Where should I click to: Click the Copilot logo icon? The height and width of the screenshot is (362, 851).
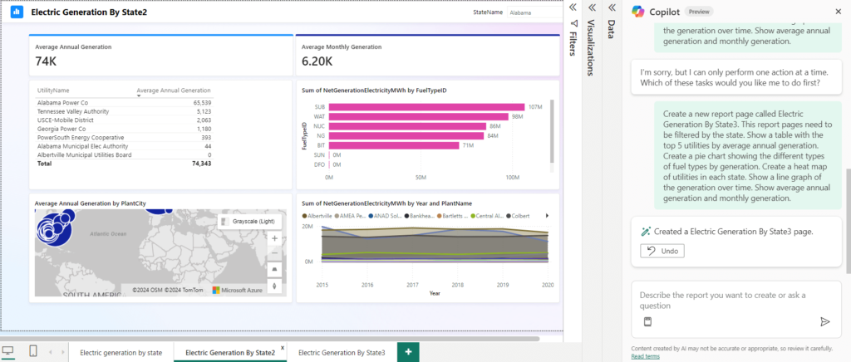click(638, 11)
